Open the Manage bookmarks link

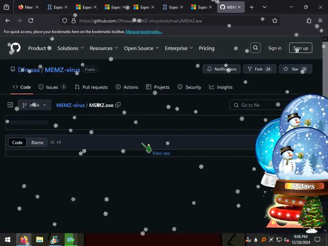tap(144, 32)
